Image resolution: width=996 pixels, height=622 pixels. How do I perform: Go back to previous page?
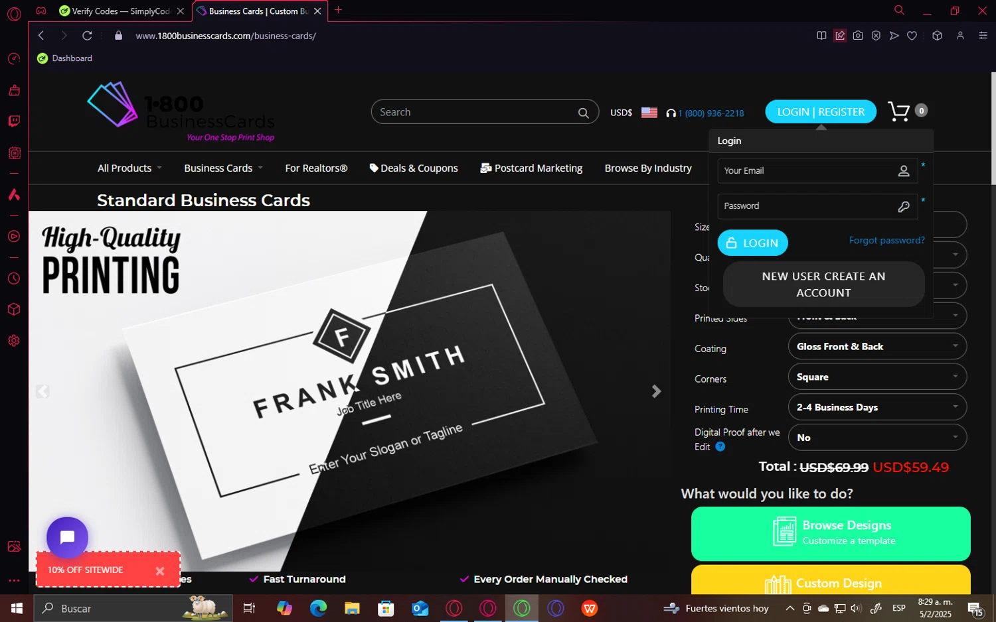(41, 36)
